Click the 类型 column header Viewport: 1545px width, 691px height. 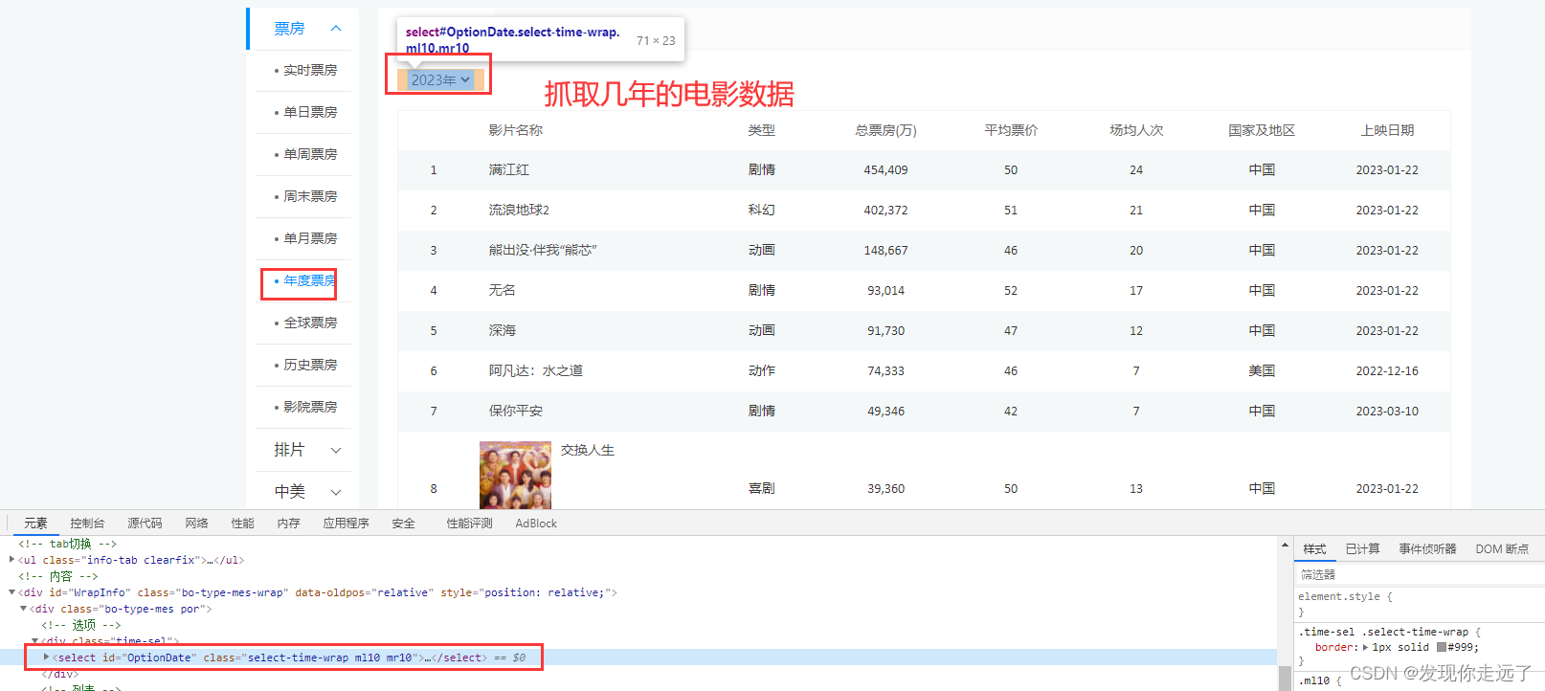pos(761,130)
